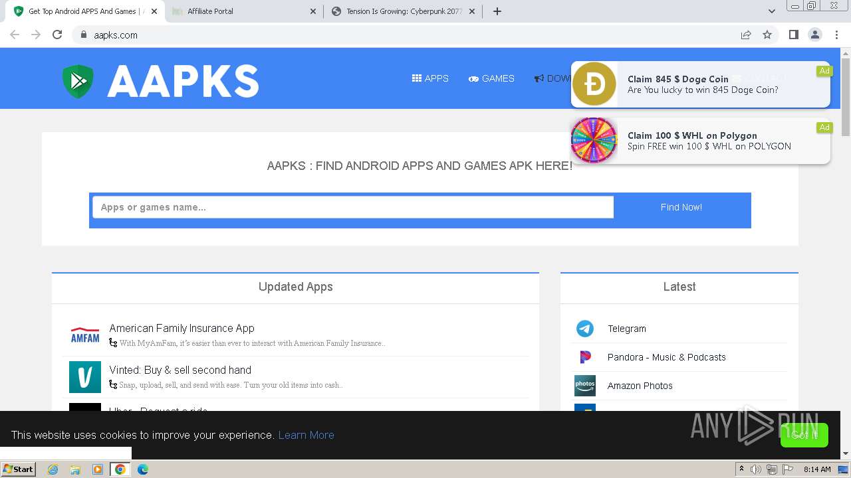The height and width of the screenshot is (478, 851).
Task: Open Claim 100 $ WHL on Polygon ad
Action: click(692, 135)
